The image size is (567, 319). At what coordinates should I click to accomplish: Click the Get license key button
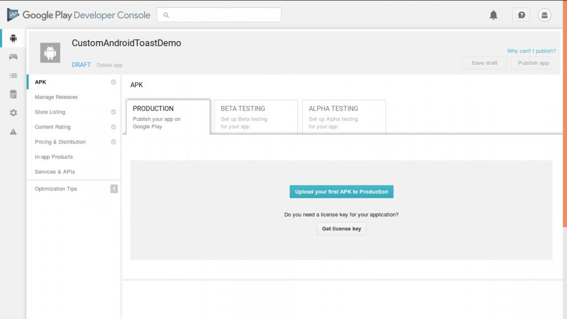pyautogui.click(x=341, y=229)
